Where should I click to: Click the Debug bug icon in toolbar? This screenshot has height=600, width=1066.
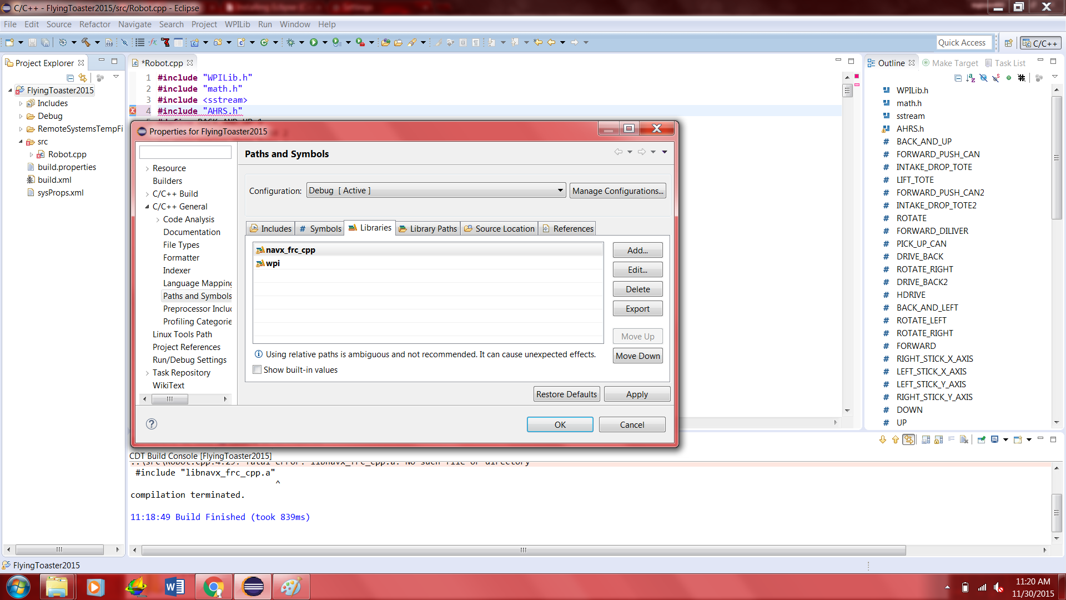pyautogui.click(x=290, y=42)
